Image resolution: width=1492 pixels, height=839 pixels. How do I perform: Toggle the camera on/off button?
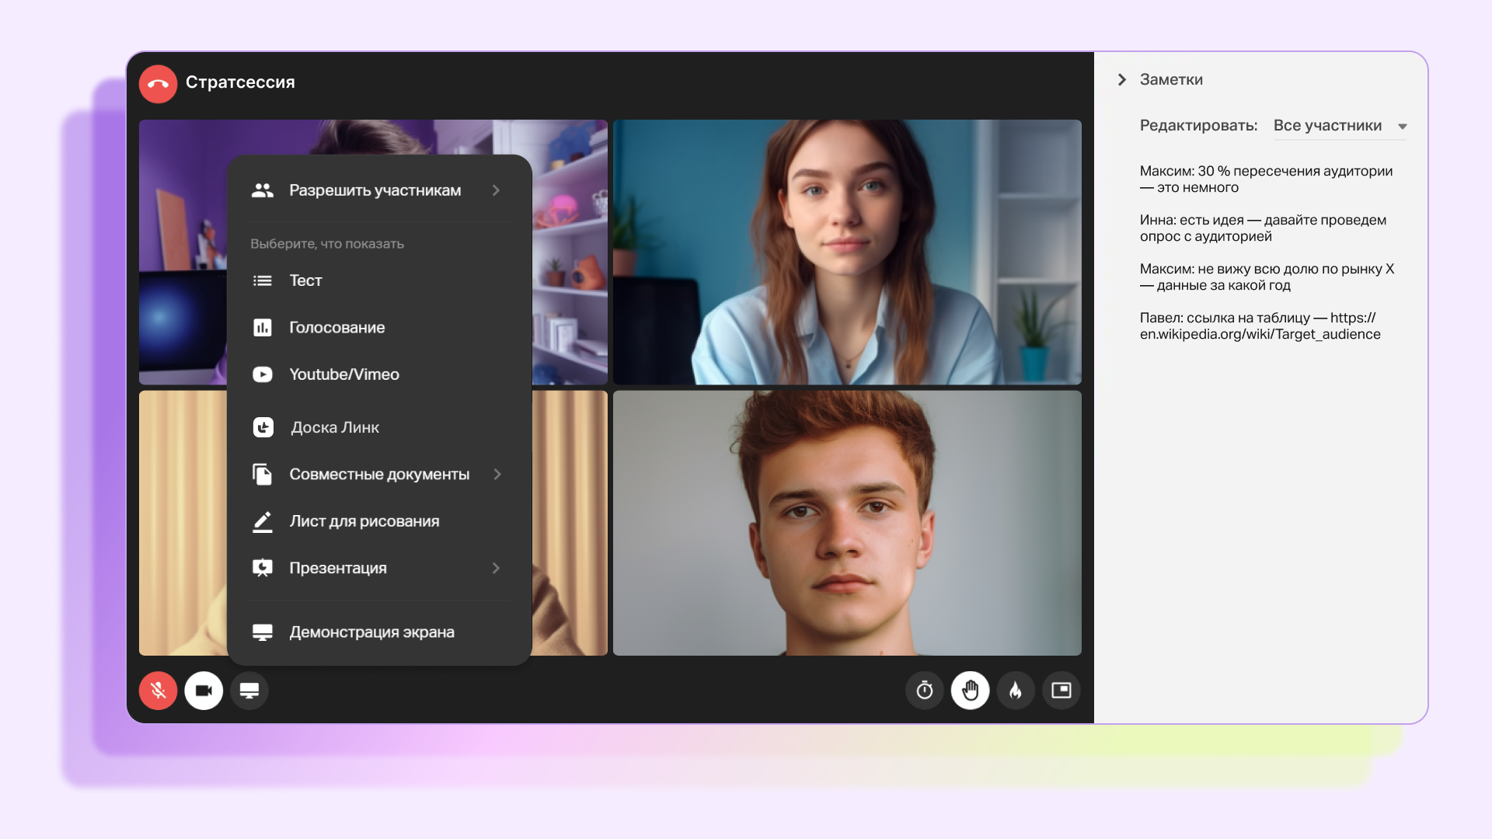click(204, 690)
